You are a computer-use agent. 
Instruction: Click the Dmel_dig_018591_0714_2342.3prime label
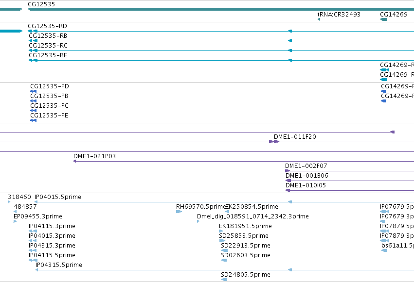(253, 216)
